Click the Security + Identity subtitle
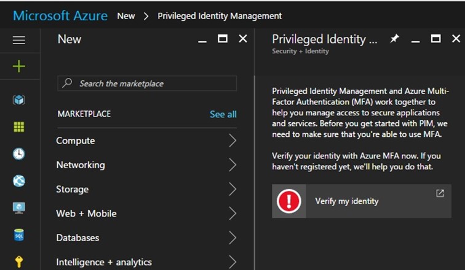The height and width of the screenshot is (270, 465). point(300,51)
